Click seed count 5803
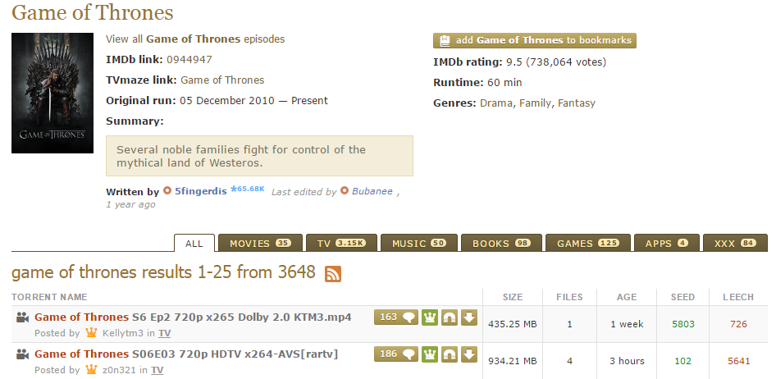The image size is (776, 379). click(x=683, y=325)
